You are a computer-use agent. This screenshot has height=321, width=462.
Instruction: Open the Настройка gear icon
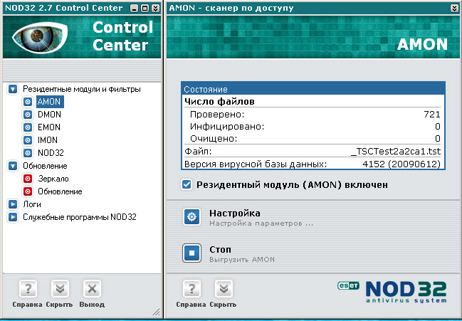[x=191, y=217]
